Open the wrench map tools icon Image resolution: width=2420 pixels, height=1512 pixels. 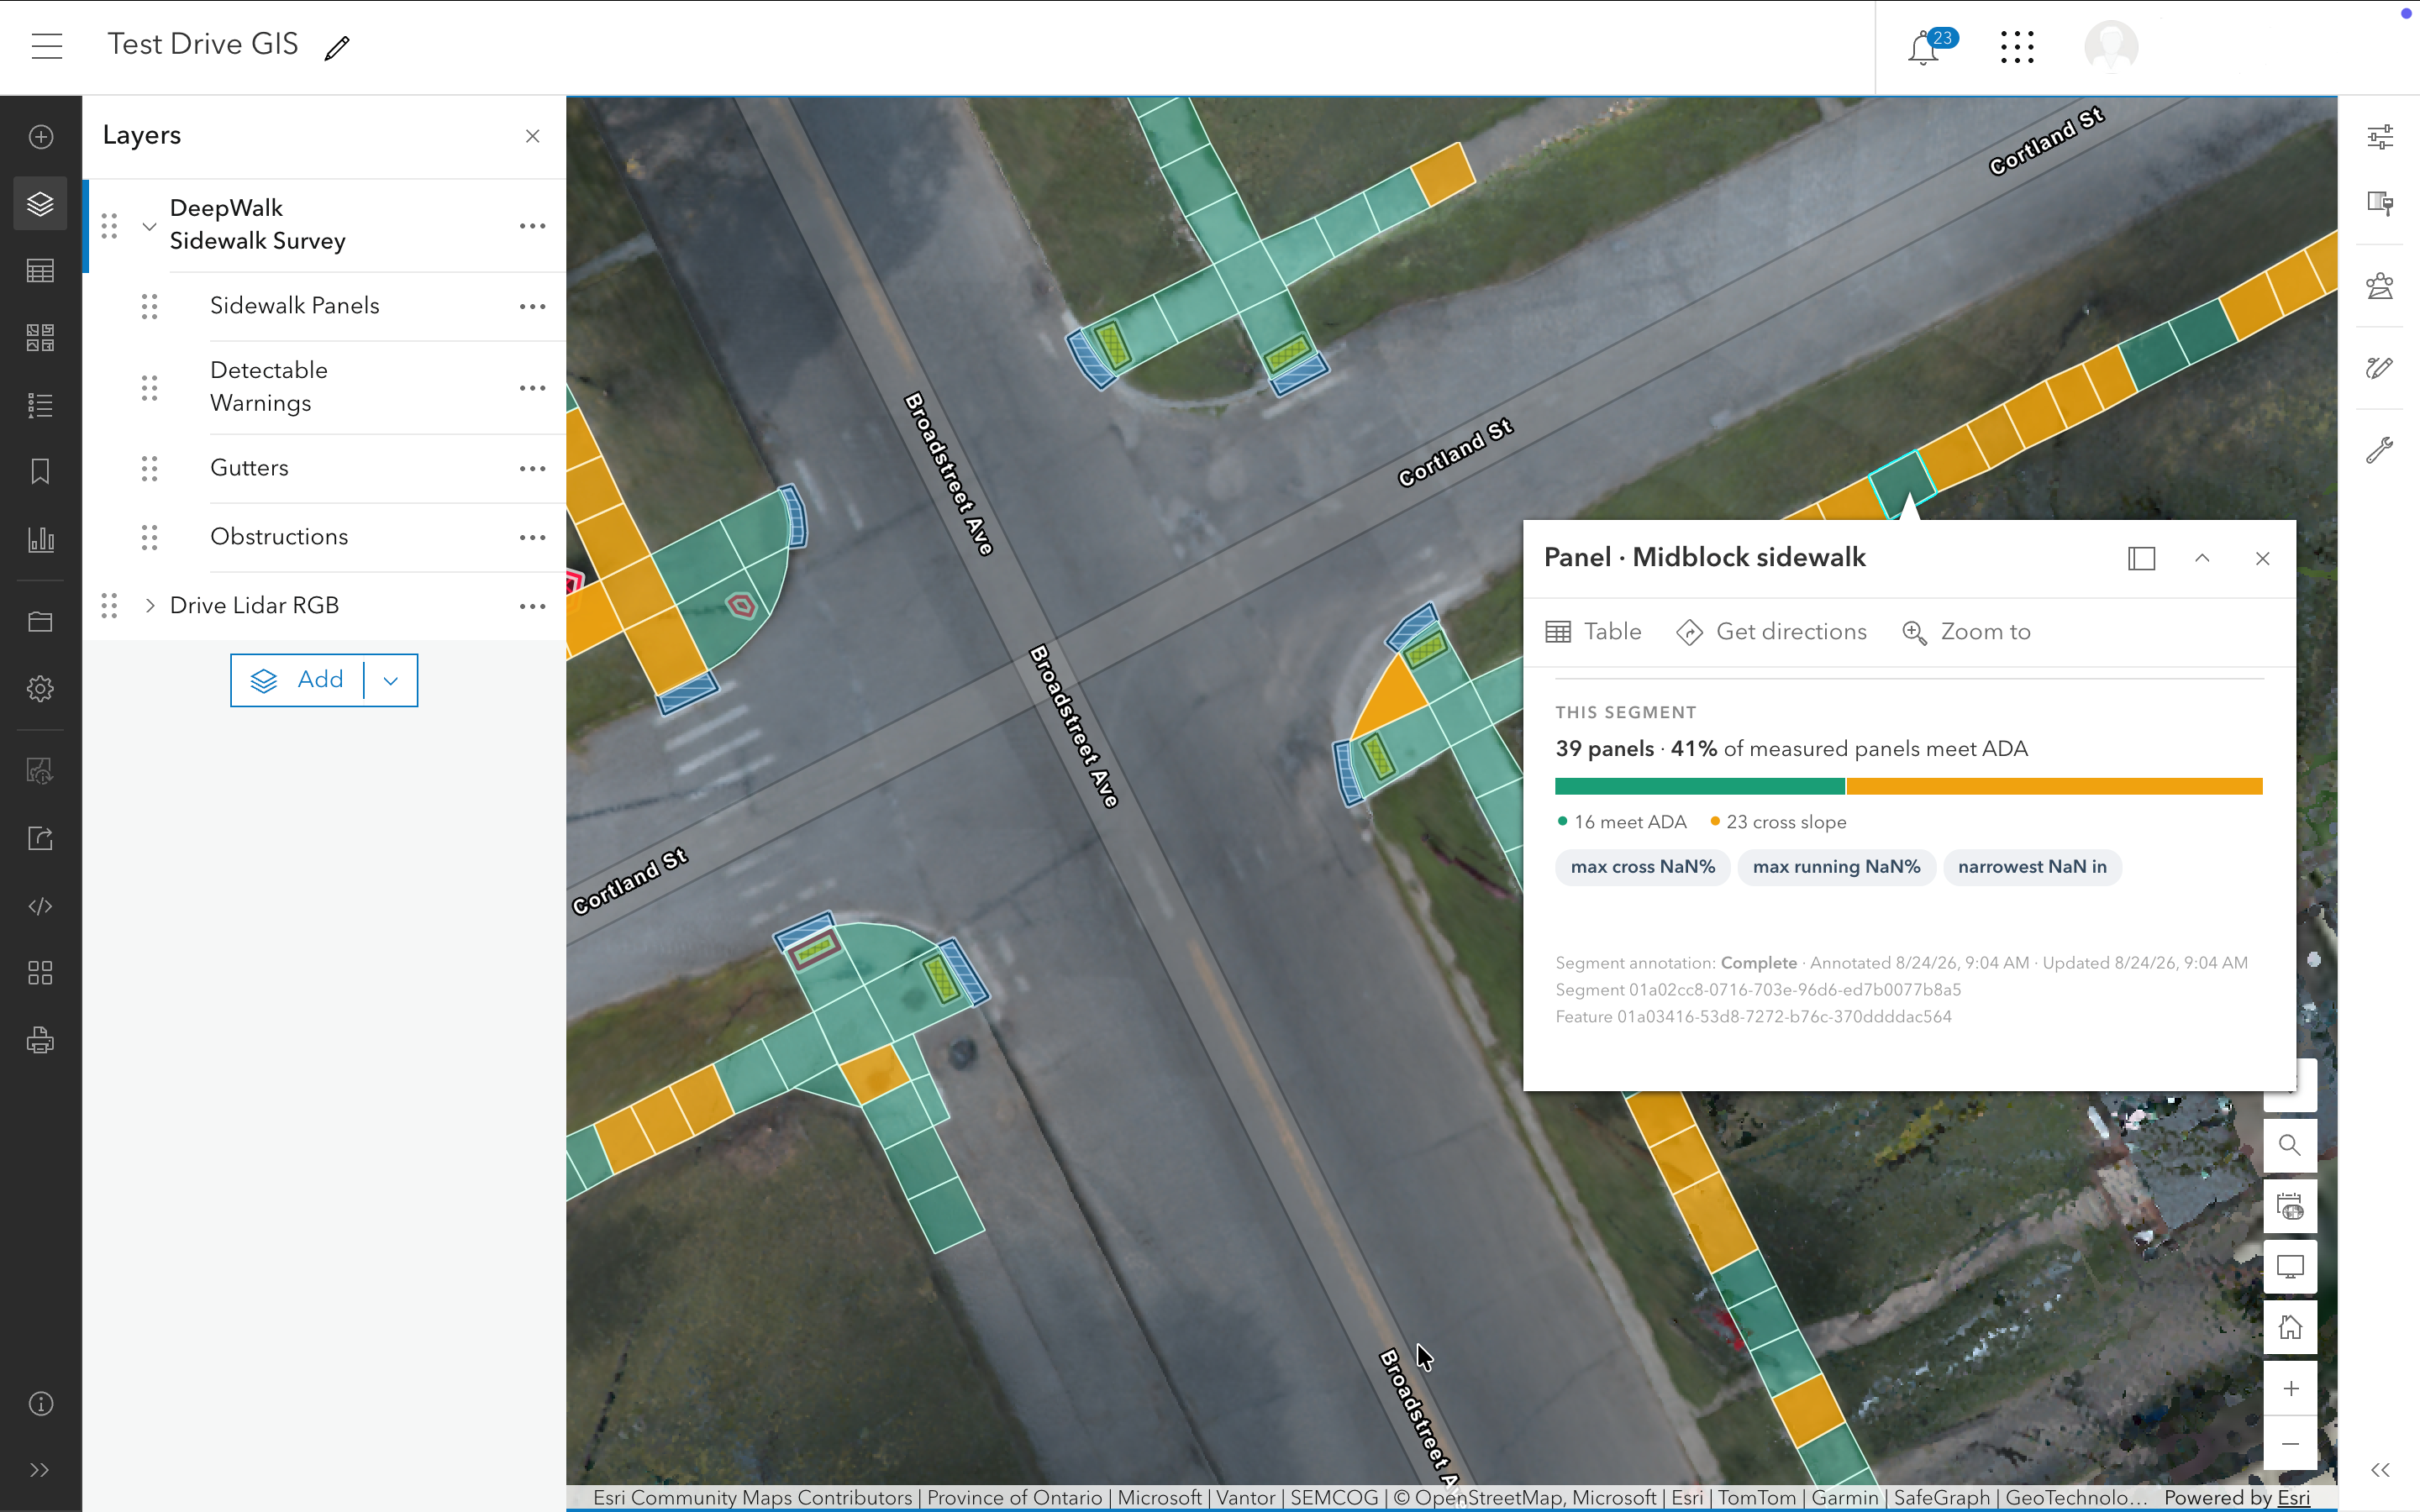point(2380,450)
